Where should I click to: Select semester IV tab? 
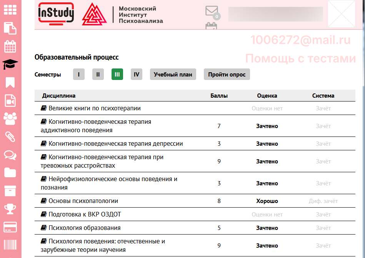(137, 74)
